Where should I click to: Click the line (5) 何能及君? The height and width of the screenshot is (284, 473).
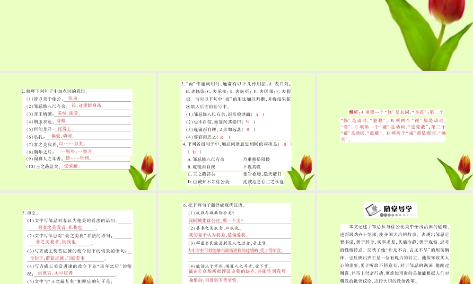[40, 129]
